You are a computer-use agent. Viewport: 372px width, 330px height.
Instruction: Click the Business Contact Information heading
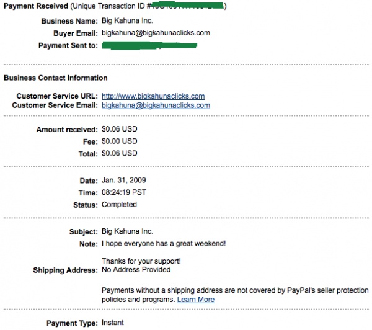pos(55,78)
